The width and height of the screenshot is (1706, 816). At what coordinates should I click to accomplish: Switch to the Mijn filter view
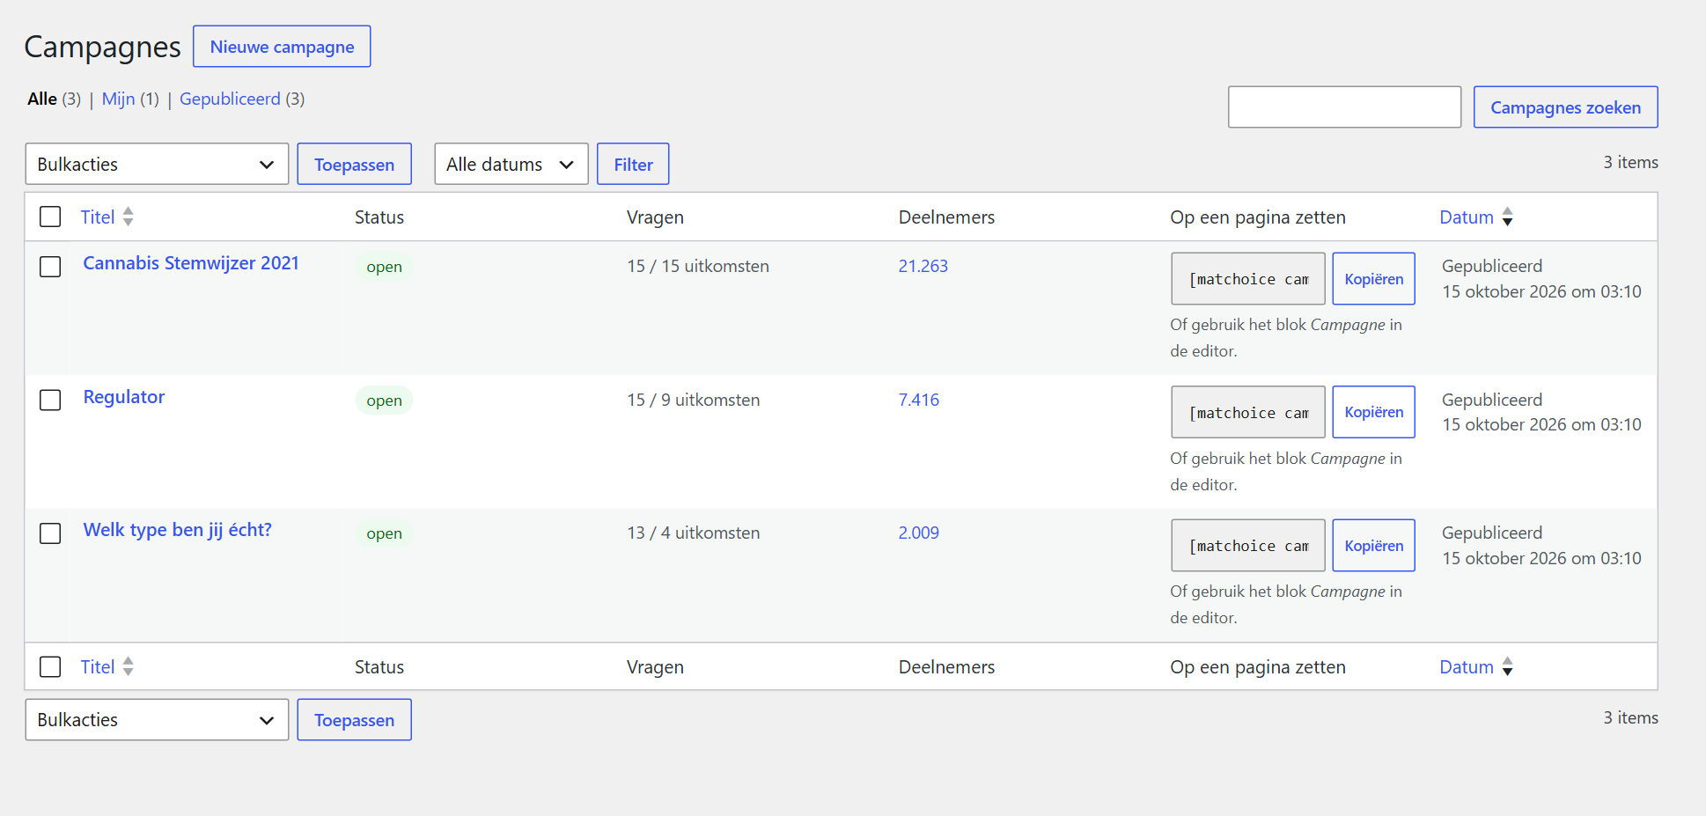click(118, 99)
